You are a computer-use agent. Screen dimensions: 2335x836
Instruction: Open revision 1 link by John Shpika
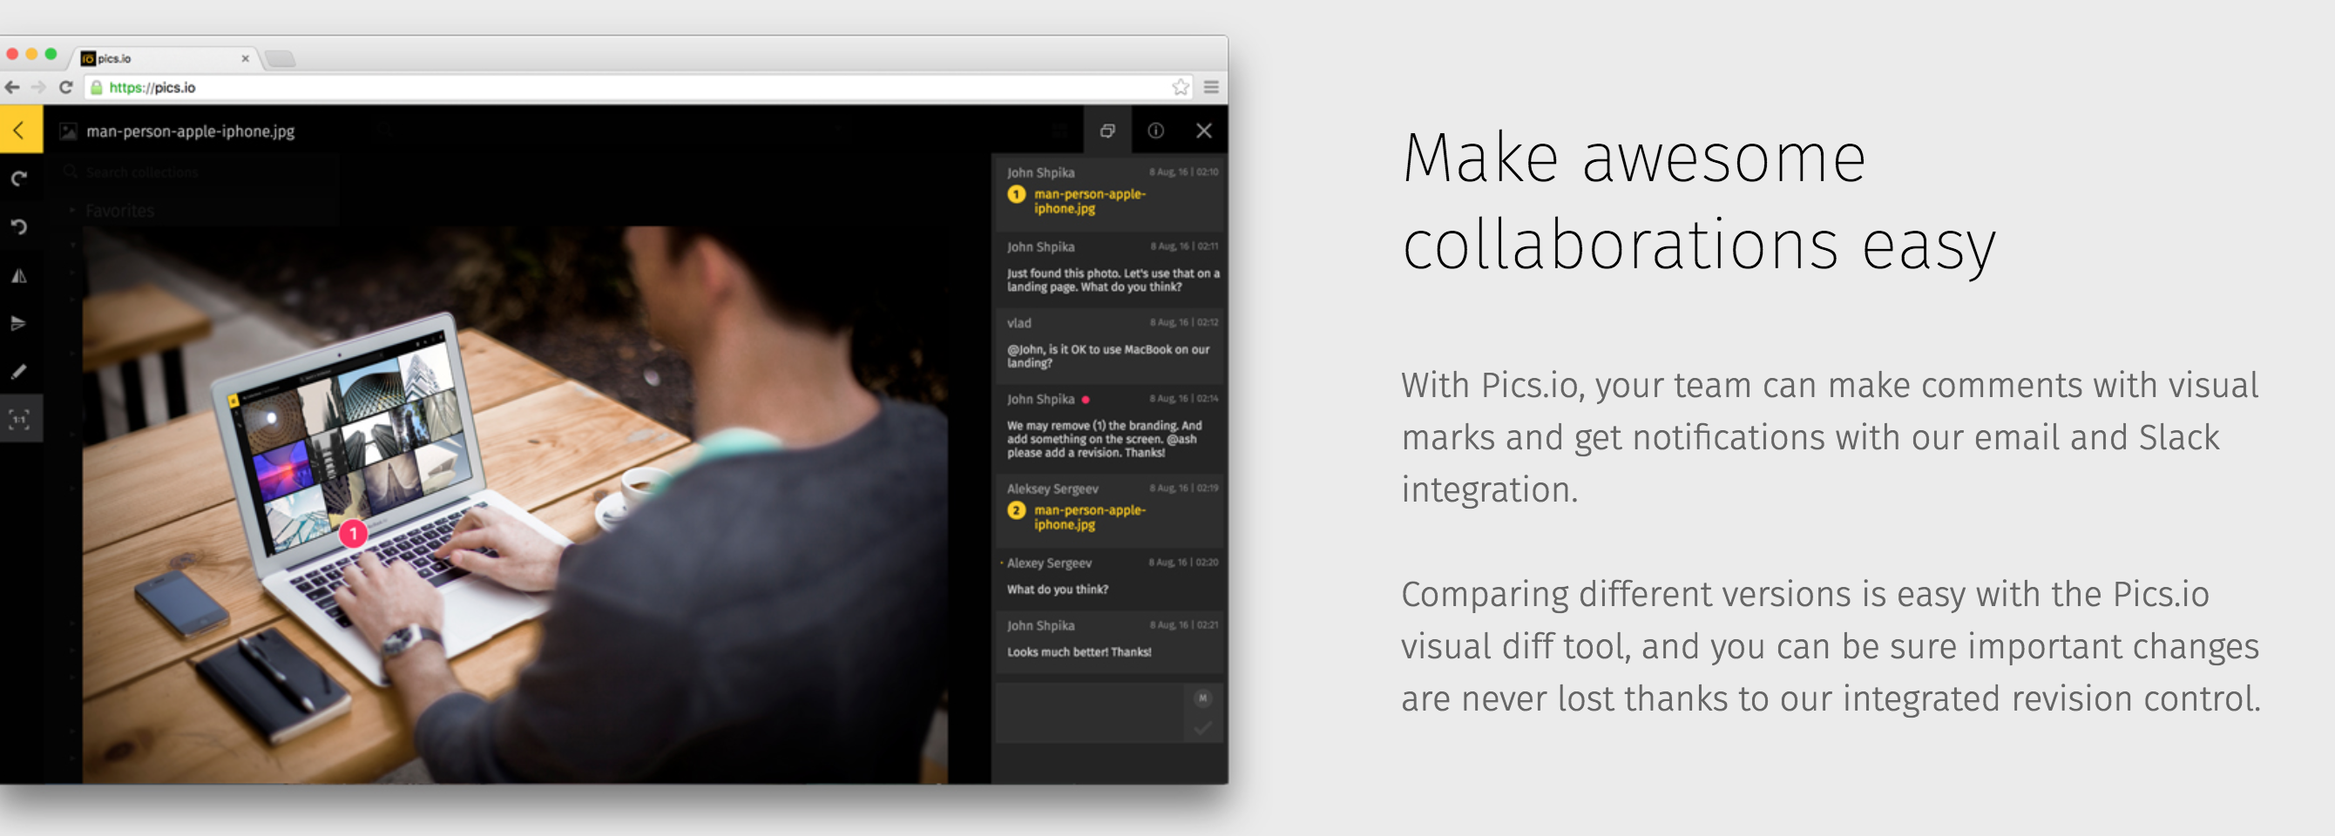click(1090, 201)
